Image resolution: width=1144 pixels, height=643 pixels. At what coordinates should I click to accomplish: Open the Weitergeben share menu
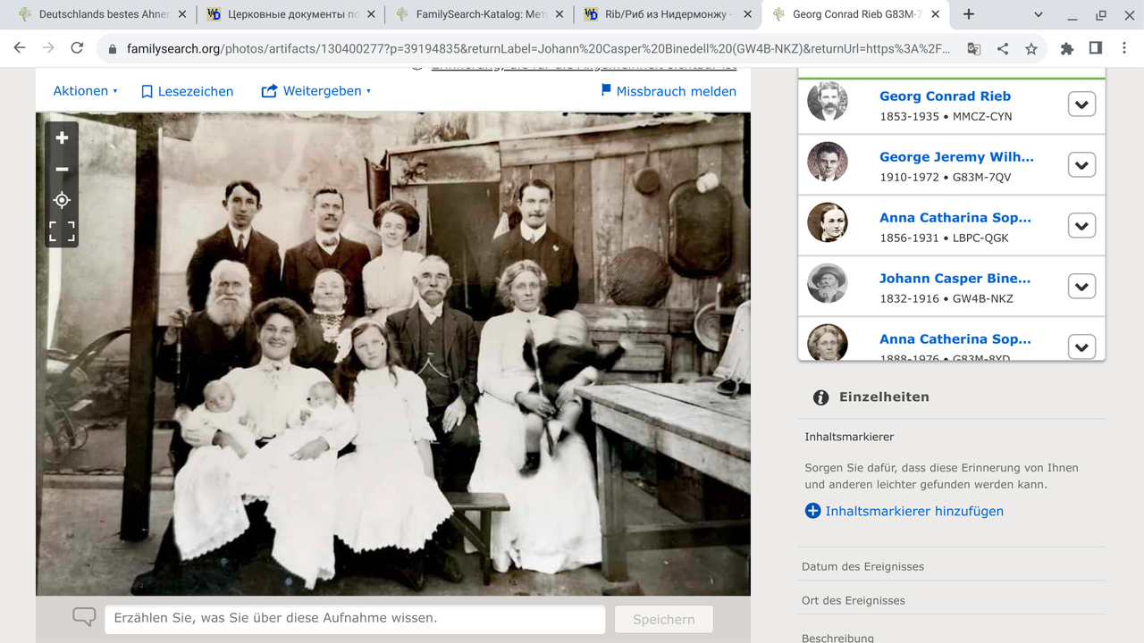point(315,91)
